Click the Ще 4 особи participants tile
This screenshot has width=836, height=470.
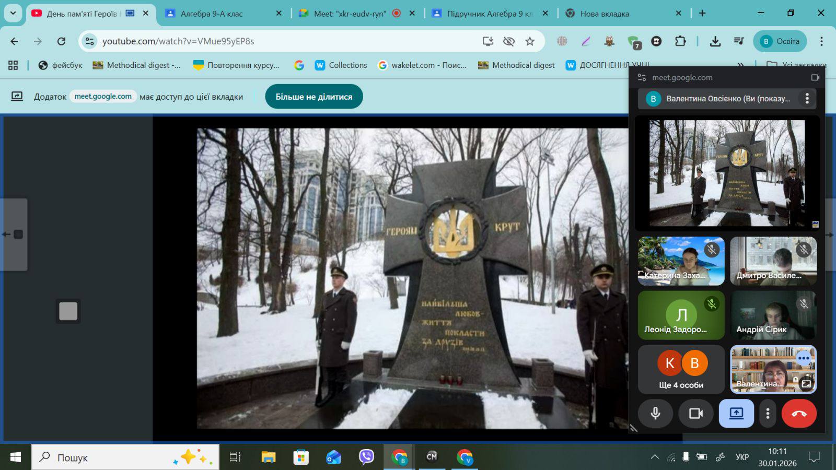coord(681,369)
